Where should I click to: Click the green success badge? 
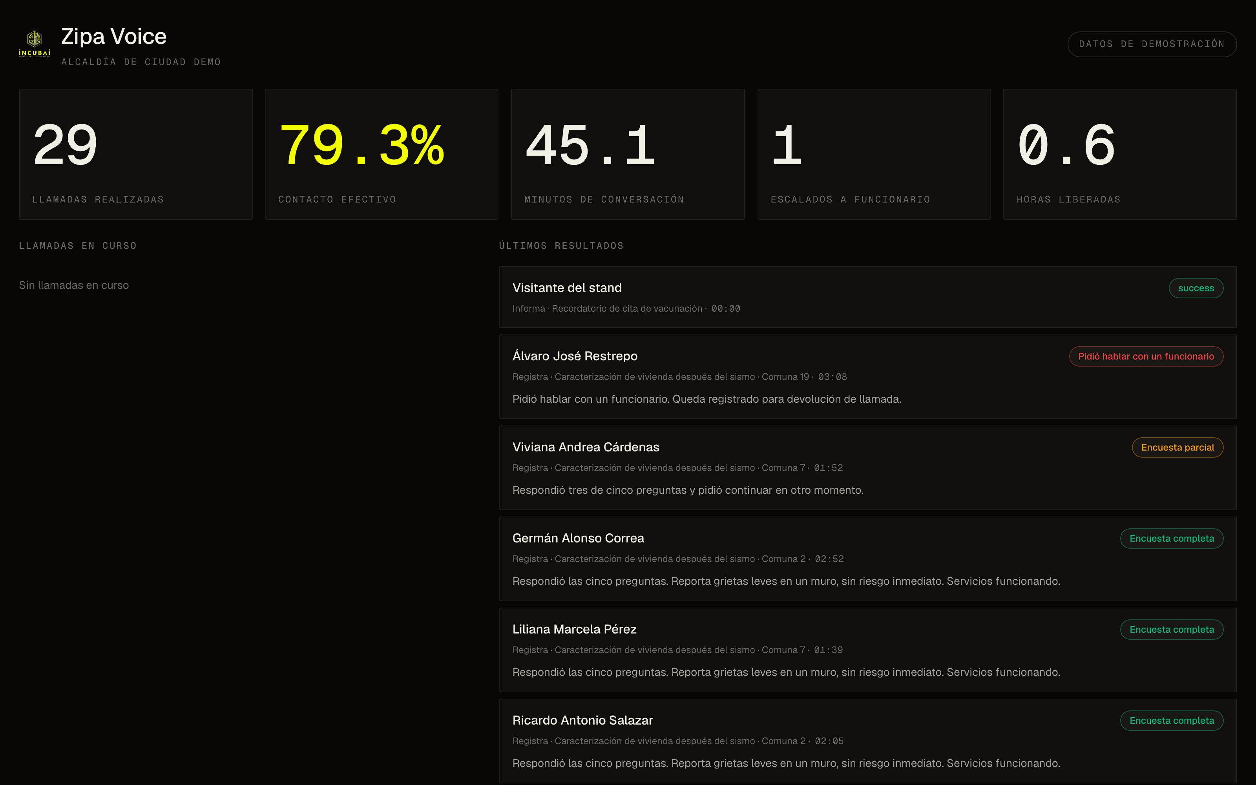click(1196, 288)
